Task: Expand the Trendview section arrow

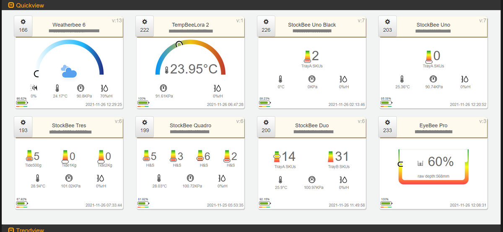Action: pyautogui.click(x=11, y=230)
